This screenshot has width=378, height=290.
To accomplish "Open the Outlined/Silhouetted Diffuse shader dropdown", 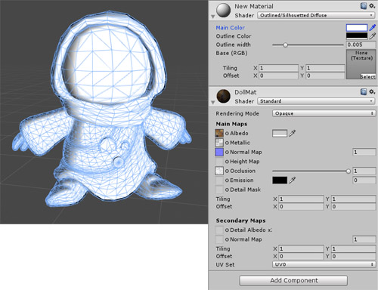I will coord(316,15).
